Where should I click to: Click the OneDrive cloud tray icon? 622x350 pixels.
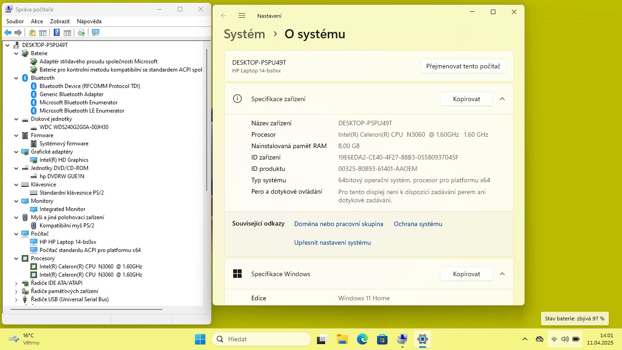(x=540, y=339)
